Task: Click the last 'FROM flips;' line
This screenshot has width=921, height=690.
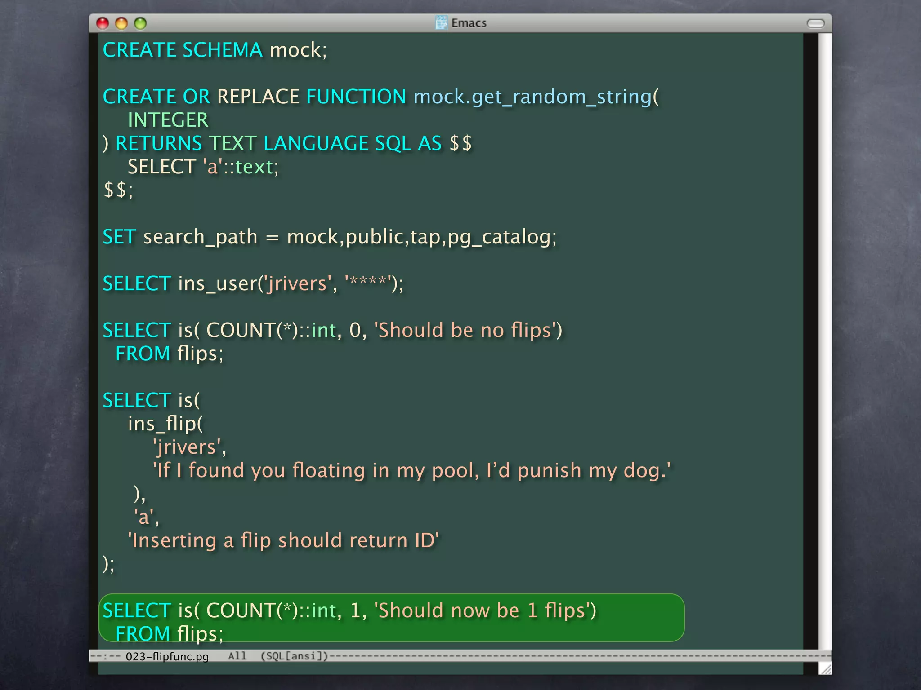Action: coord(169,634)
